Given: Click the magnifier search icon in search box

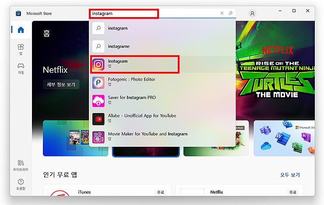Looking at the screenshot, I should pos(231,13).
